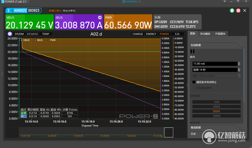Open the firmware upgrade tab
The image size is (252, 148).
pos(220,34)
